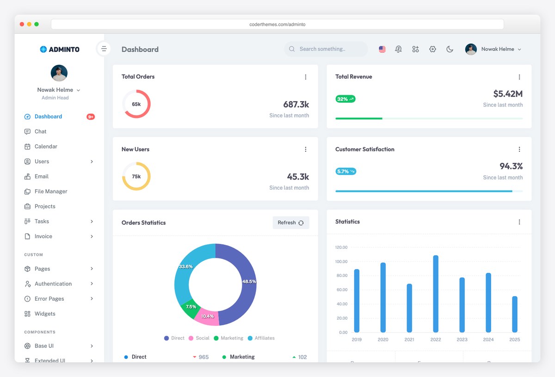Open Total Revenue card options menu
The height and width of the screenshot is (377, 555).
(519, 77)
